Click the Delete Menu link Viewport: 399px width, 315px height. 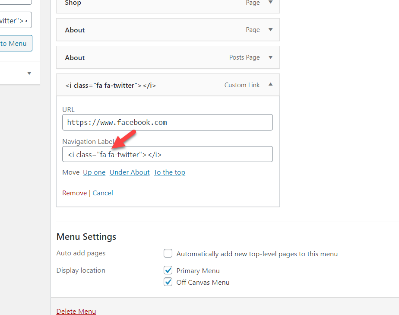pos(76,311)
